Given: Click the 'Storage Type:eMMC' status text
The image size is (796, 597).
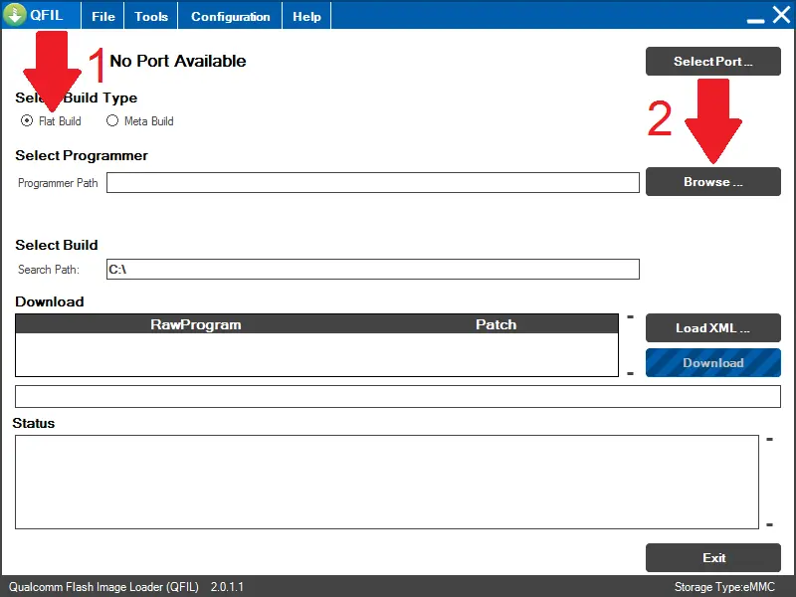Looking at the screenshot, I should coord(724,587).
